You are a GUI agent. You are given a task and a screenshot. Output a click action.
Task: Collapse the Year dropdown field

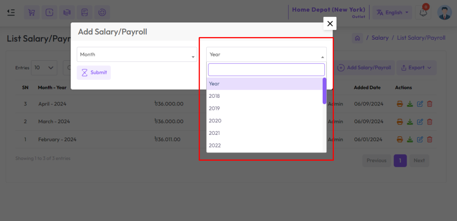pyautogui.click(x=266, y=54)
